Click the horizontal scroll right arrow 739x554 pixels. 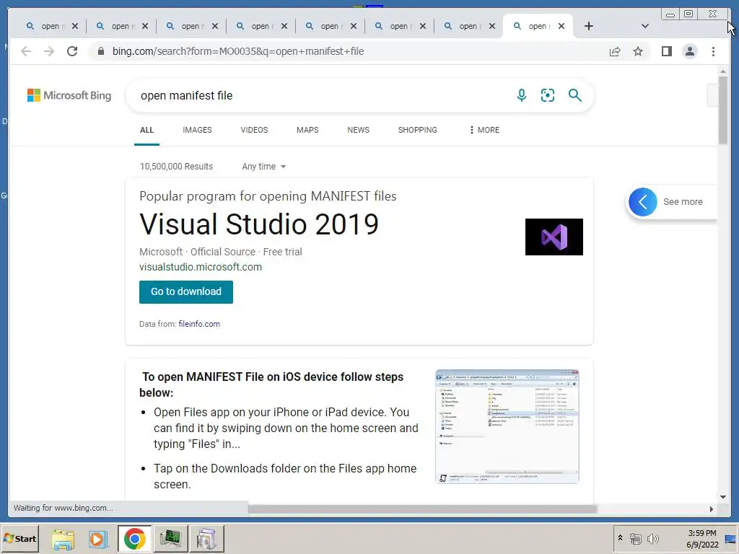[x=711, y=509]
